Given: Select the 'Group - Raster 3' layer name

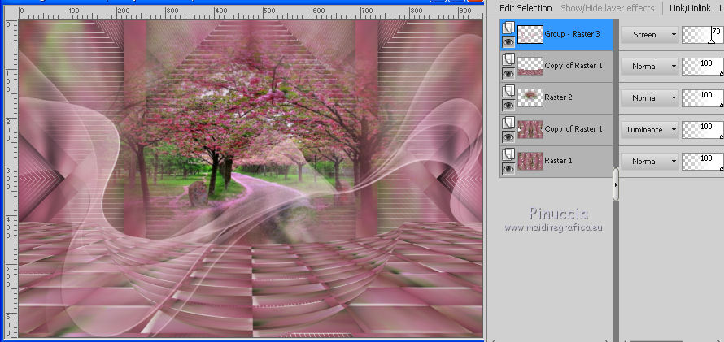Looking at the screenshot, I should (571, 34).
